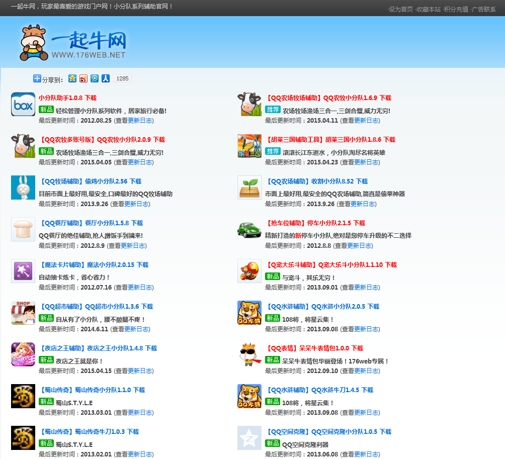Viewport: 505px width, 459px height.
Task: Open QQ水浒牛刀1.4.5 下载 link
Action: [319, 390]
